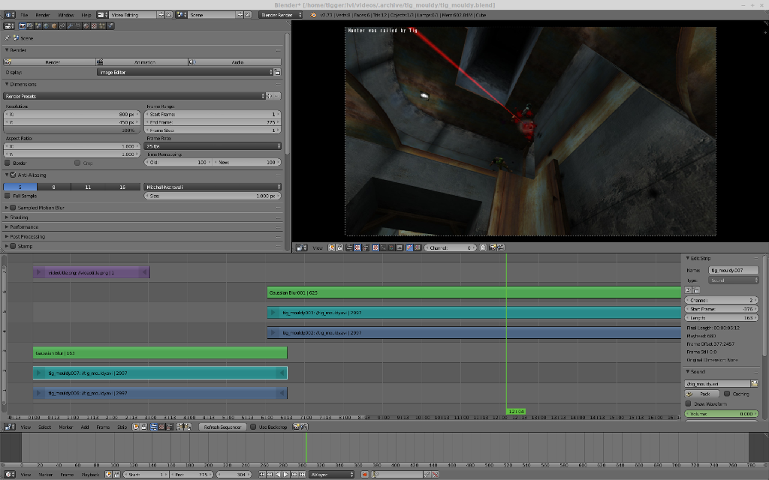Click the Render button
Screen dimensions: 769x480
[50, 61]
